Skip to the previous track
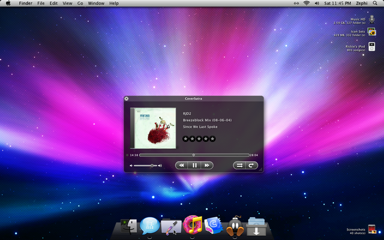This screenshot has height=240, width=384. 181,166
